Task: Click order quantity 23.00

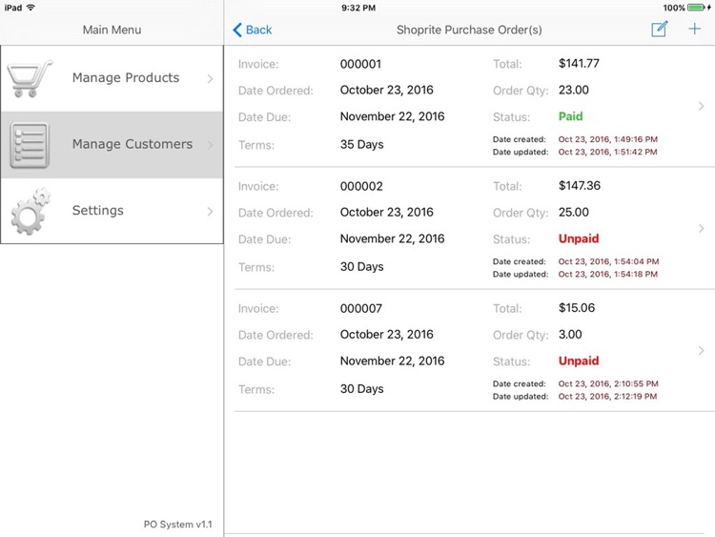Action: pyautogui.click(x=574, y=90)
